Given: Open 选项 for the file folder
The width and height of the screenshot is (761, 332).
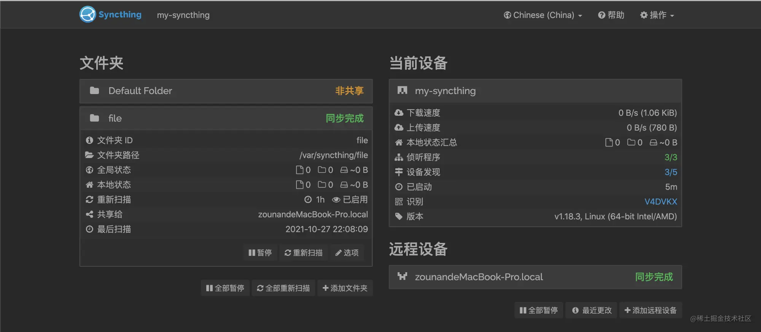Looking at the screenshot, I should pos(347,253).
